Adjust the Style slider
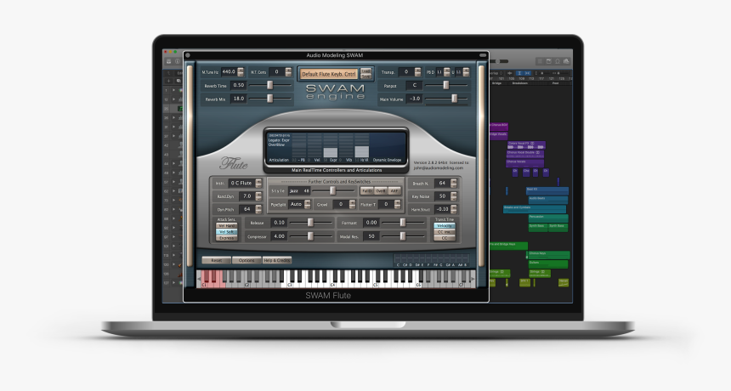Screen dimensions: 731x391 pos(333,190)
